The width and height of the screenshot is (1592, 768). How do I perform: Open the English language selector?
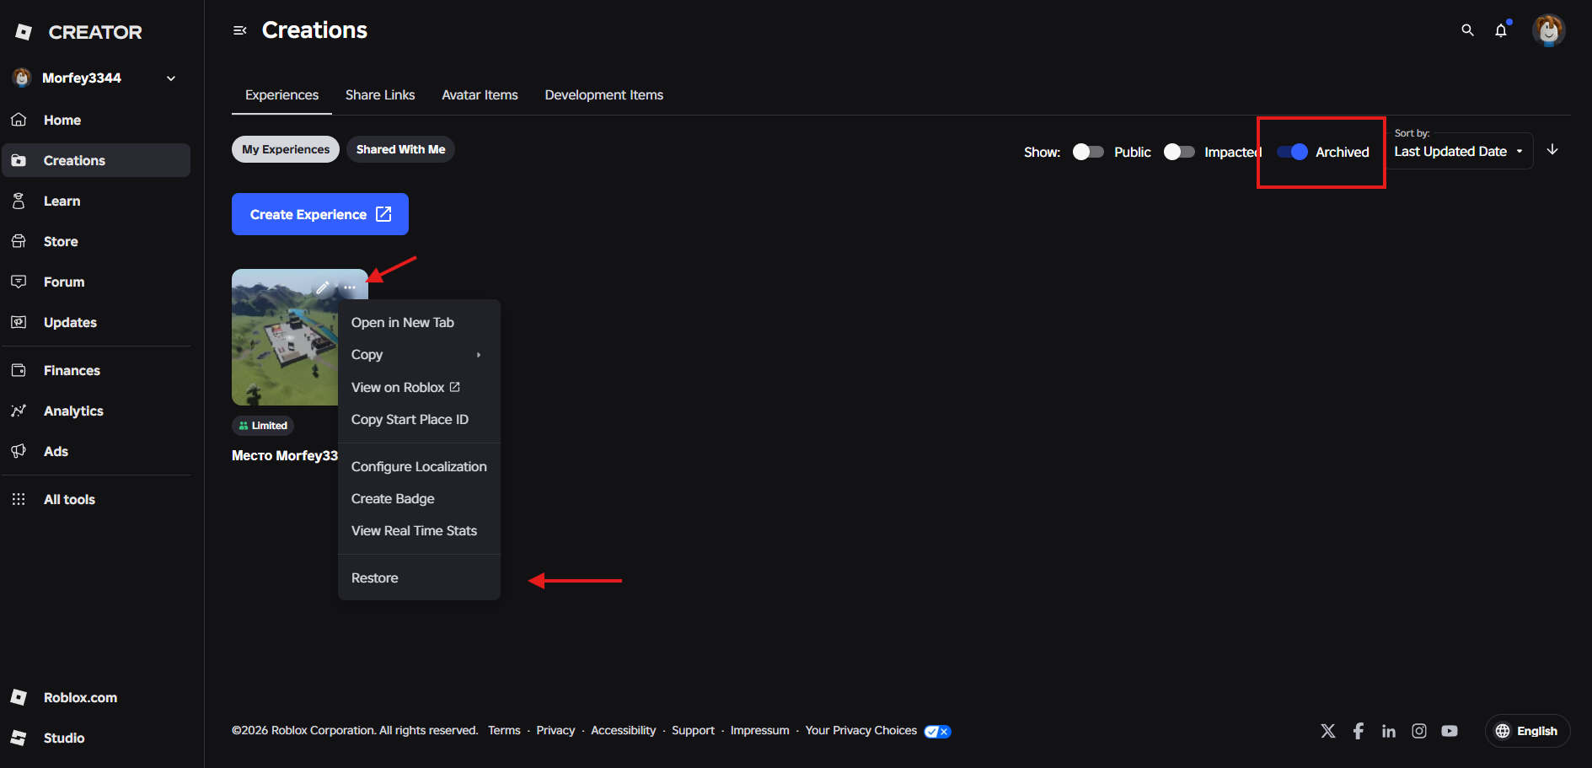tap(1527, 731)
